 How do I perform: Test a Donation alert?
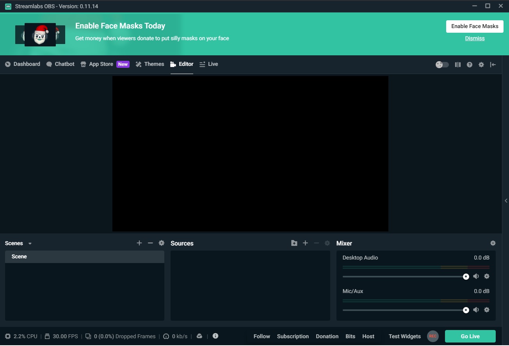click(x=327, y=336)
